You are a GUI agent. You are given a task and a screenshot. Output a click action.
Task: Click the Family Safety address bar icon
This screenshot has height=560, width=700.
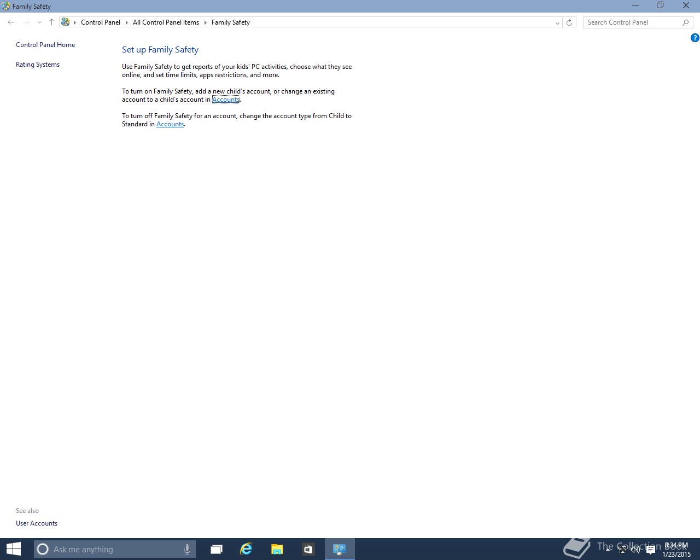coord(66,22)
